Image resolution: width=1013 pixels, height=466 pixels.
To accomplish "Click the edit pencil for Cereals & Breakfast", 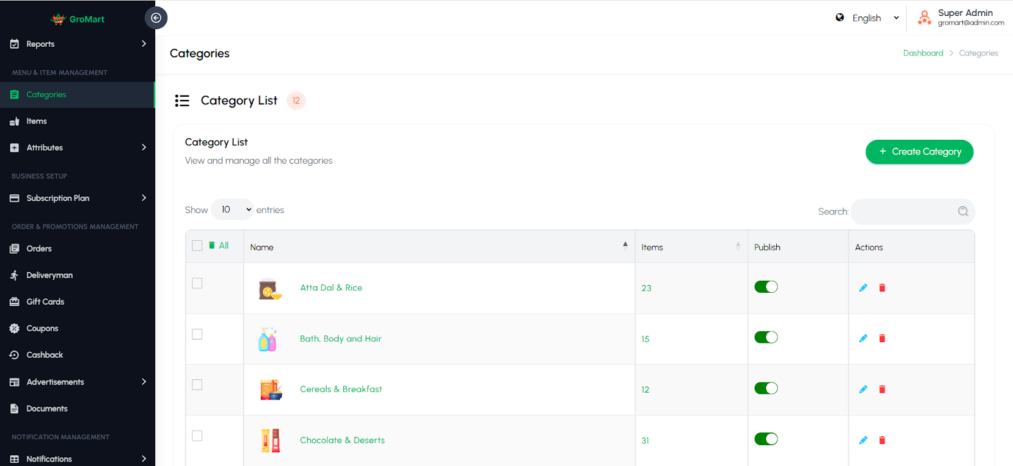I will point(863,389).
